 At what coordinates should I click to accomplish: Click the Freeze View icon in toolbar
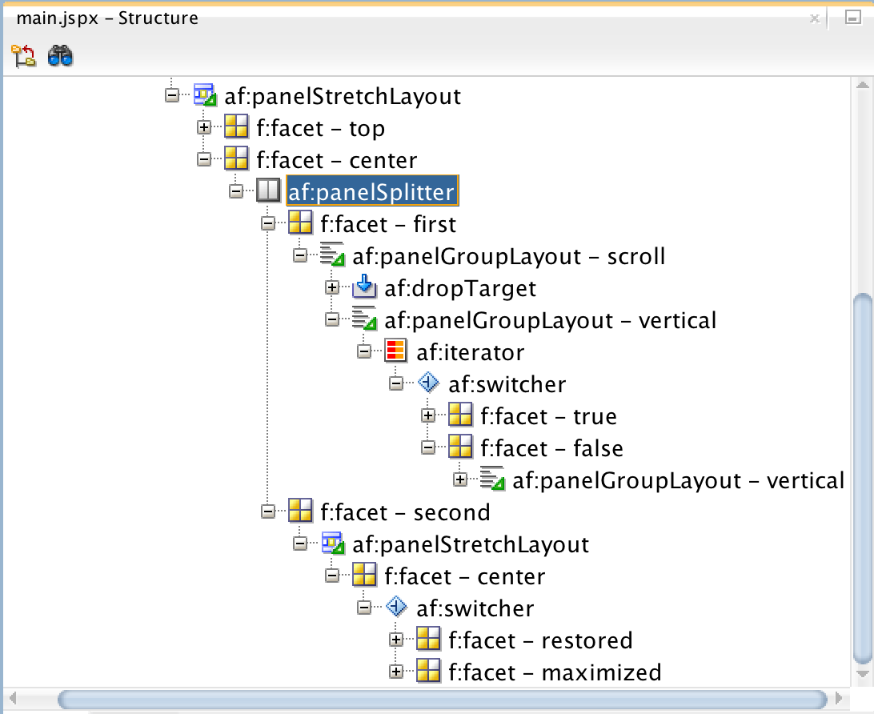tap(23, 55)
